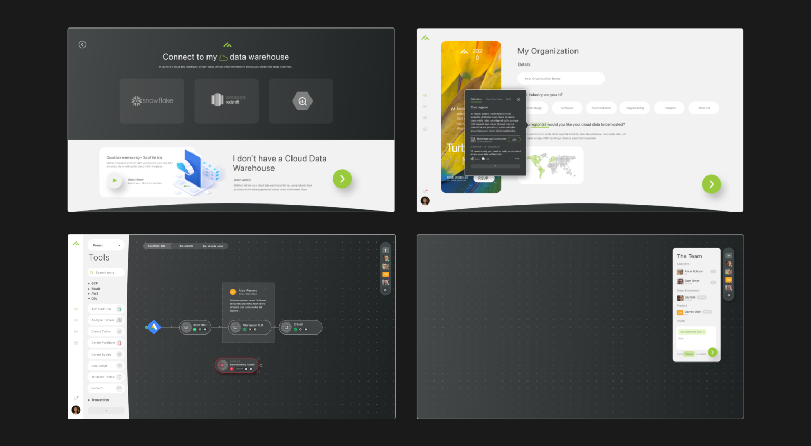Select the Automotive industry chip

pyautogui.click(x=601, y=108)
